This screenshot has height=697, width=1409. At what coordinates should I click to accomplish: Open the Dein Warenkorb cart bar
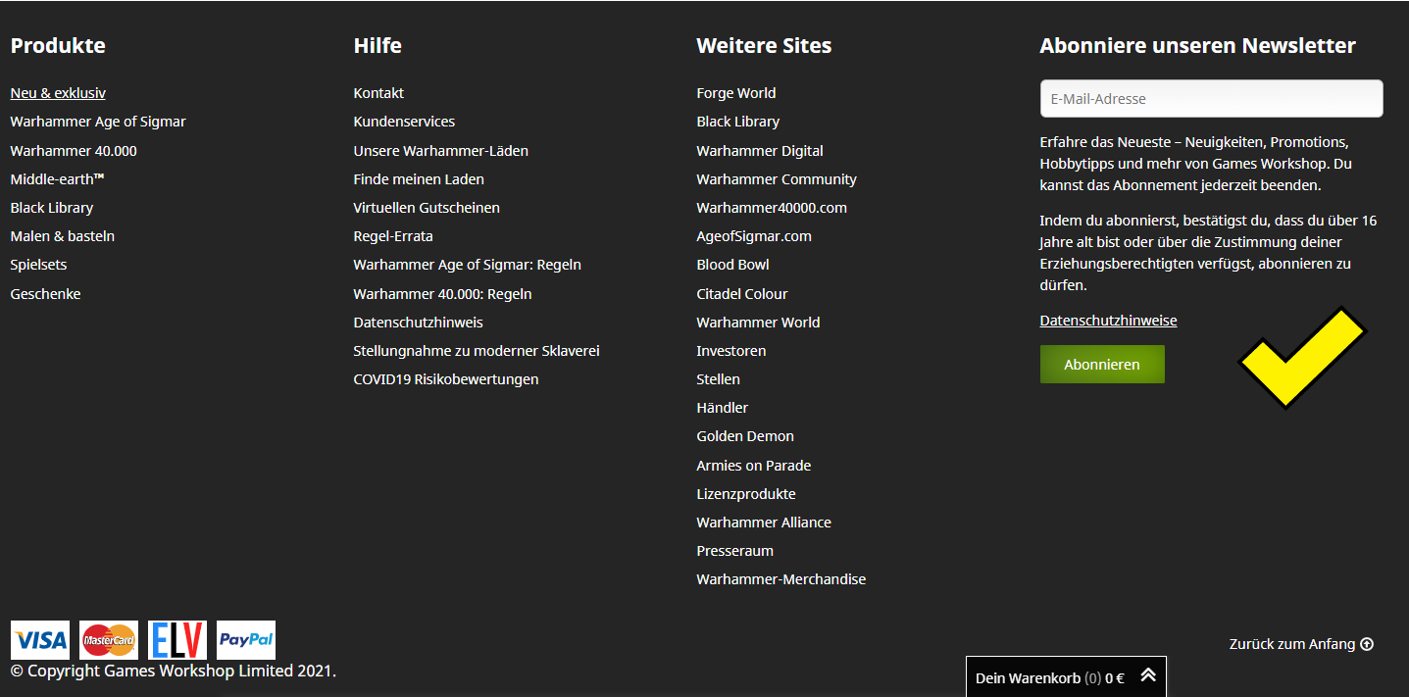point(1066,676)
